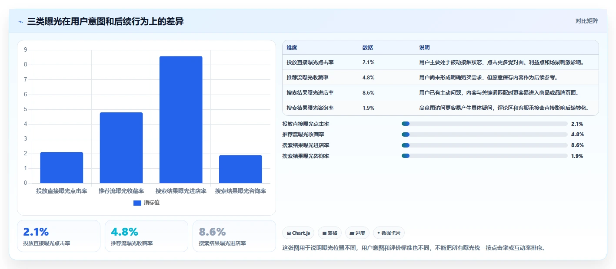Click the 8.6% value beside the progress bar
Screen dimensions: 616x269
[x=577, y=145]
